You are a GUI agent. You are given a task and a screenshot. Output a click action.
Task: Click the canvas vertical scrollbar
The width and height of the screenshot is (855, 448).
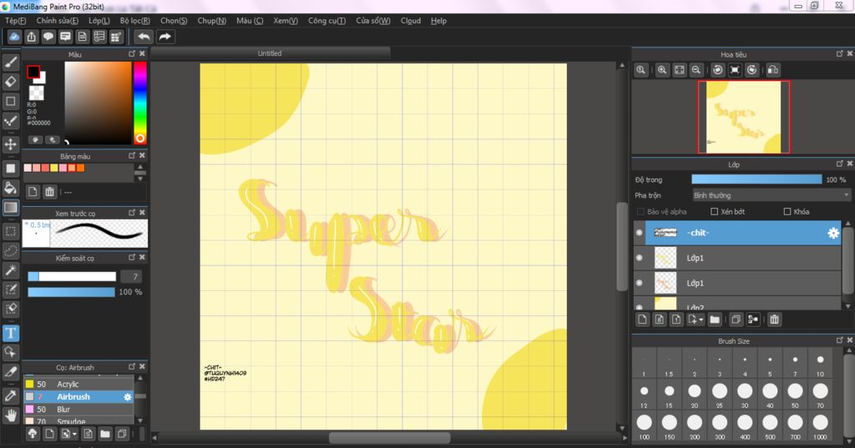point(621,246)
